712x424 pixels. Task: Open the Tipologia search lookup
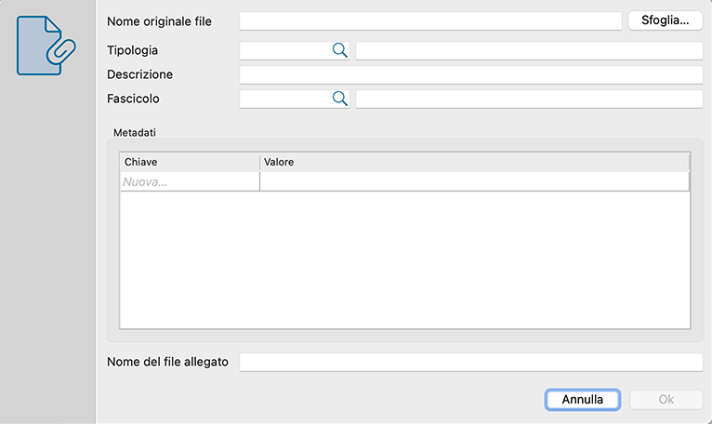point(340,51)
